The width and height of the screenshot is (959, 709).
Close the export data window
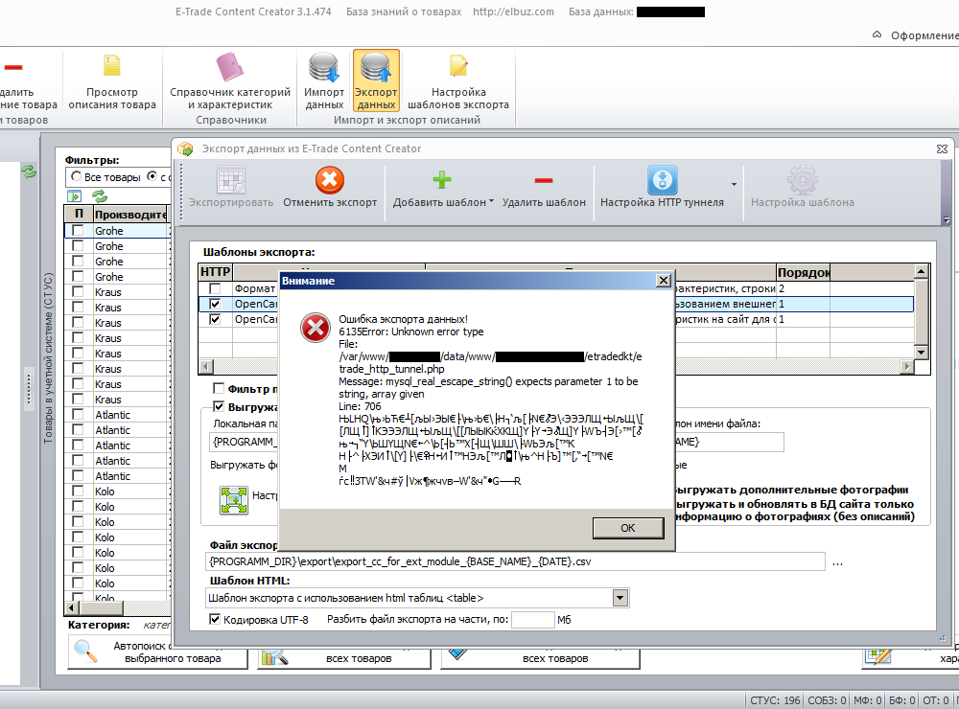pos(942,149)
